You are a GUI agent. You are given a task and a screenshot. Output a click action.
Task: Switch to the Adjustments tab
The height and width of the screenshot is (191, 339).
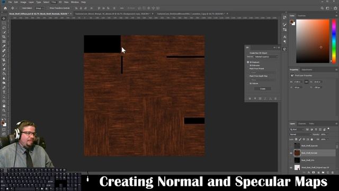tap(307, 70)
